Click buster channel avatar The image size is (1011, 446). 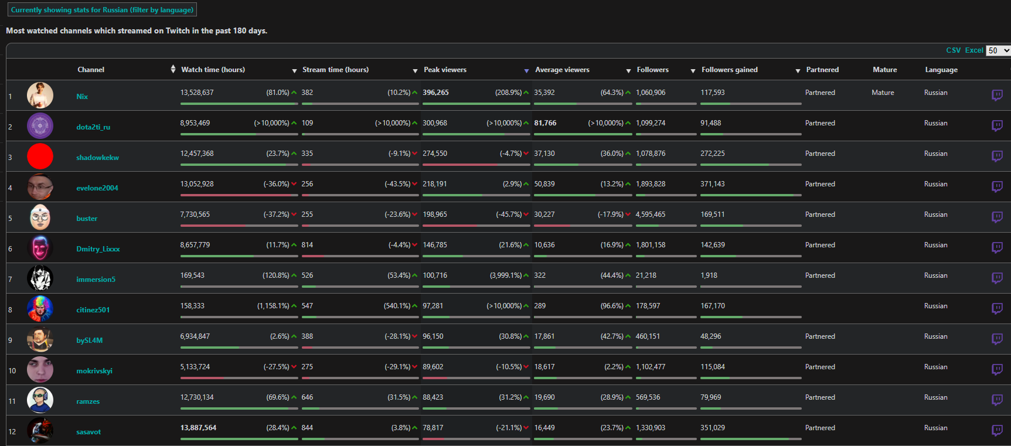40,217
